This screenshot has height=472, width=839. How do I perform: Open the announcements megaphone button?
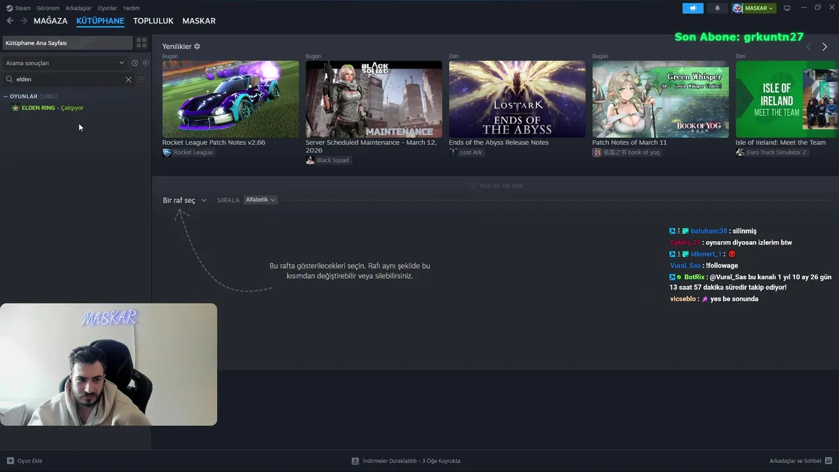tap(693, 9)
